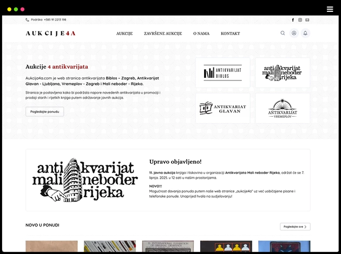Click the green window dot

click(x=16, y=9)
